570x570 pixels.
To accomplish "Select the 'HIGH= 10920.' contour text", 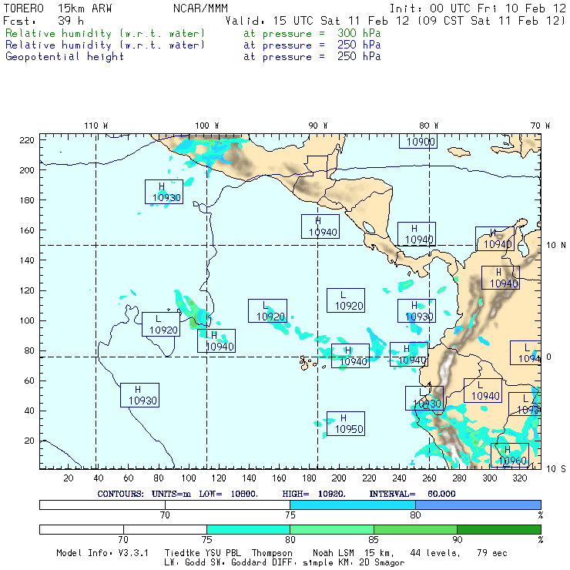I will point(314,494).
